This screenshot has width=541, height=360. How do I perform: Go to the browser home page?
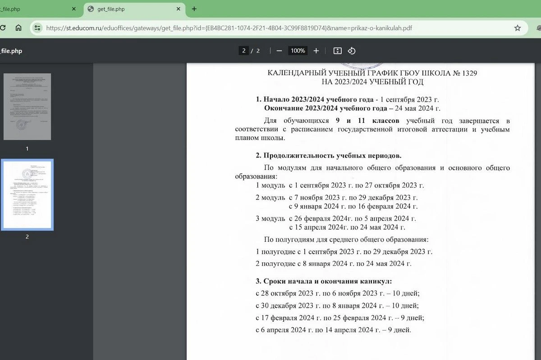(18, 28)
